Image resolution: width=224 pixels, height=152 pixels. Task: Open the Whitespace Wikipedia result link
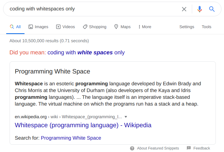point(83,125)
